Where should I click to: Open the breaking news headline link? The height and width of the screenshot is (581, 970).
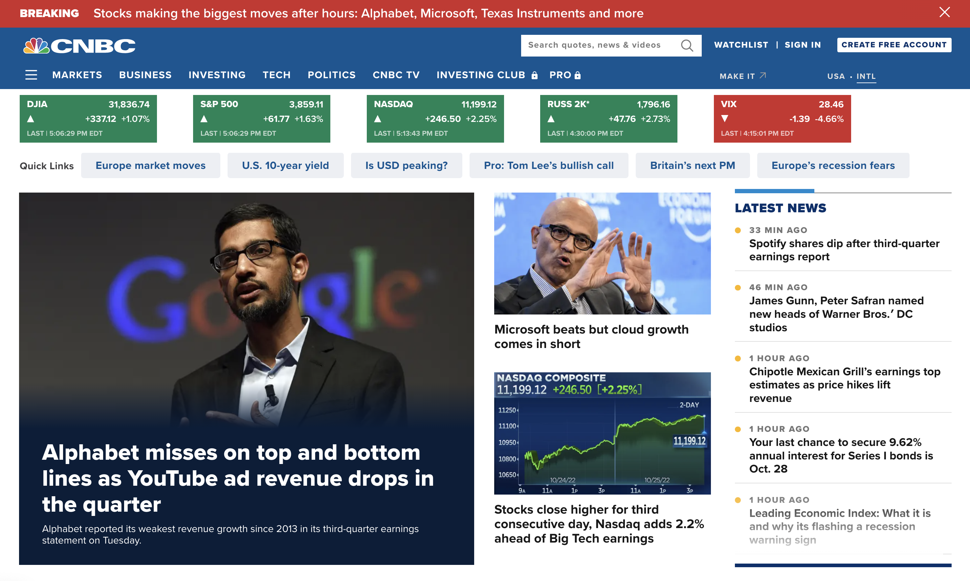(x=368, y=13)
